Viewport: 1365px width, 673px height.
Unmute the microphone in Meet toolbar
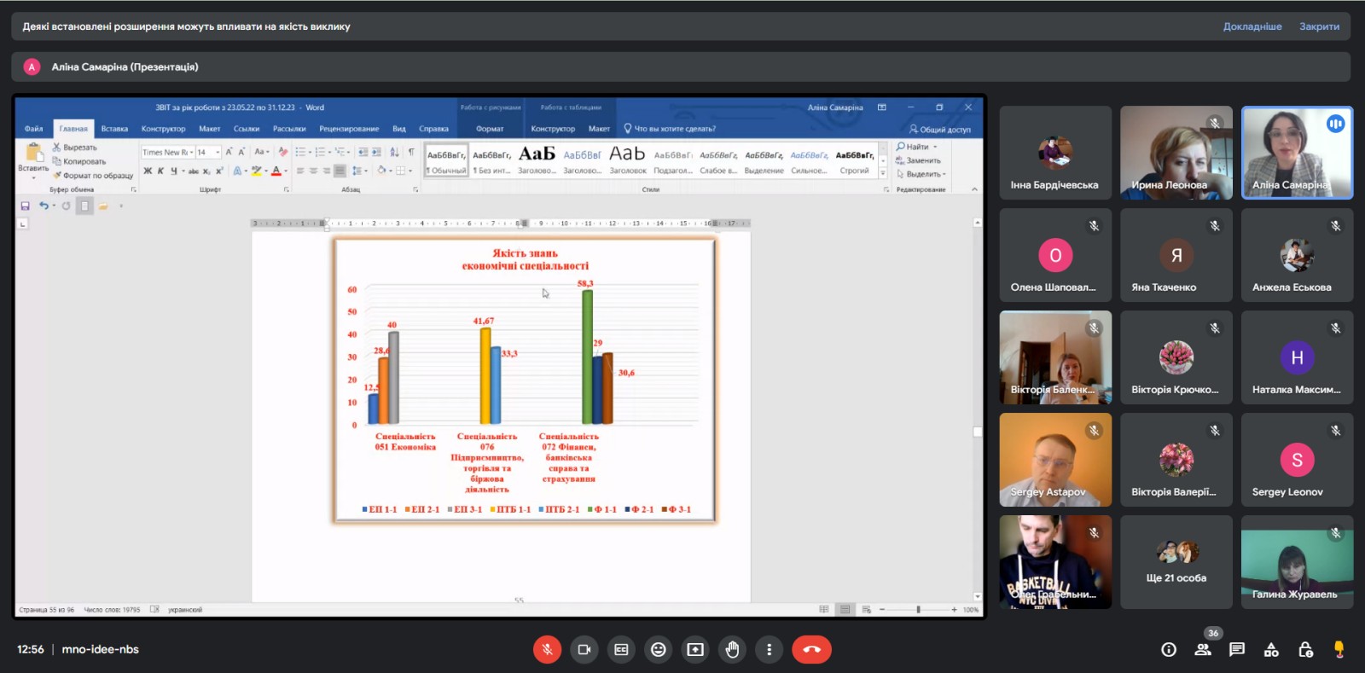click(547, 649)
